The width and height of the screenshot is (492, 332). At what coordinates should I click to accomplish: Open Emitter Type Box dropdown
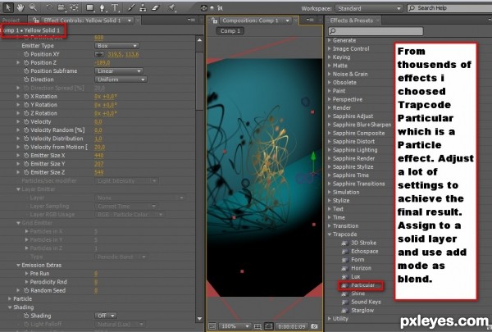point(117,46)
